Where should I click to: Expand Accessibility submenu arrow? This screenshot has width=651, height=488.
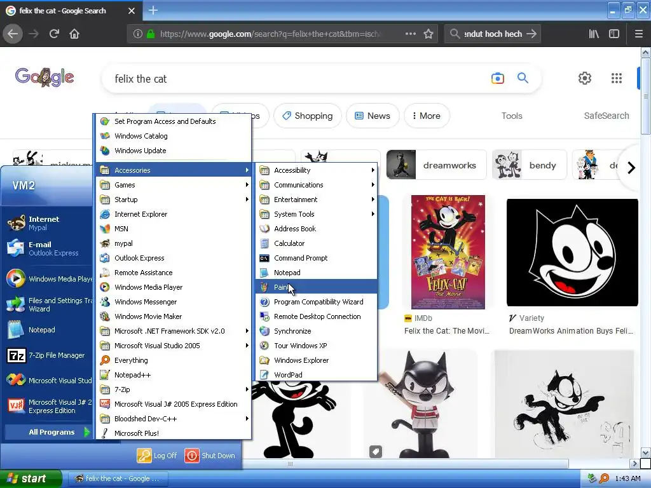[373, 170]
